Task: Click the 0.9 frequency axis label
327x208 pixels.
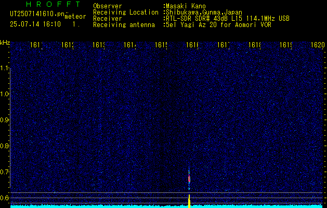Action: point(5,120)
